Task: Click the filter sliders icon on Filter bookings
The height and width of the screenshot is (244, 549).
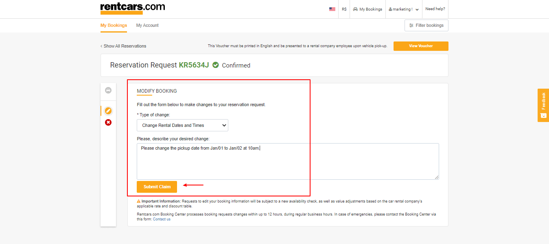Action: coord(411,25)
